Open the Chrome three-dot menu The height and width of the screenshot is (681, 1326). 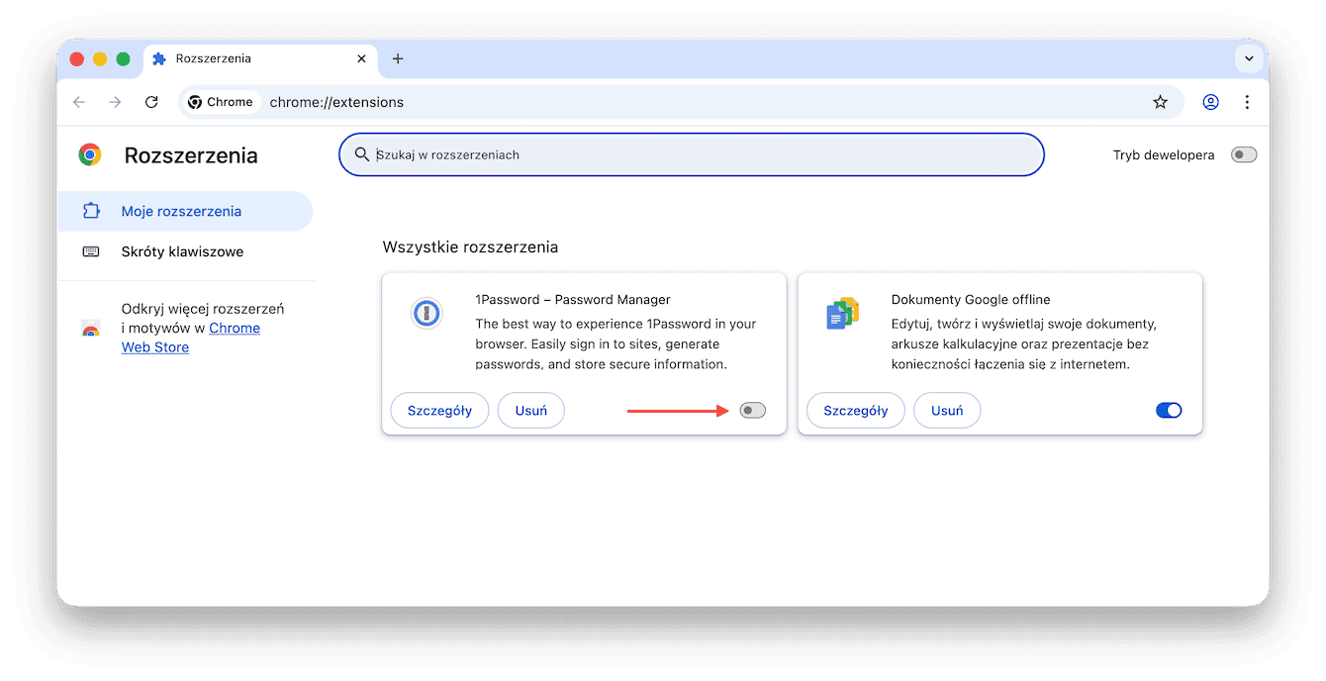pyautogui.click(x=1247, y=102)
